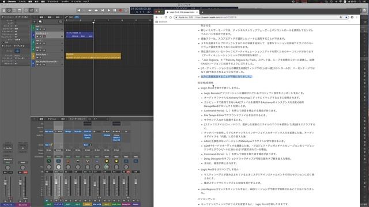Open Read automation mode on Inst 1 strip
This screenshot has width=369, height=207.
(x=48, y=156)
